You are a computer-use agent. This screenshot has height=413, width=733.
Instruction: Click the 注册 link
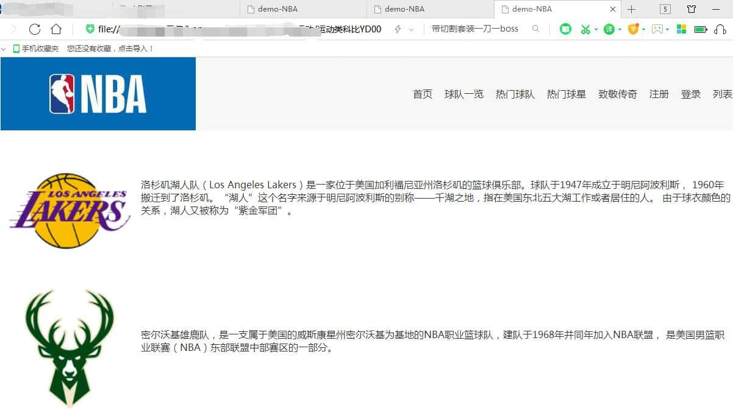pyautogui.click(x=659, y=94)
